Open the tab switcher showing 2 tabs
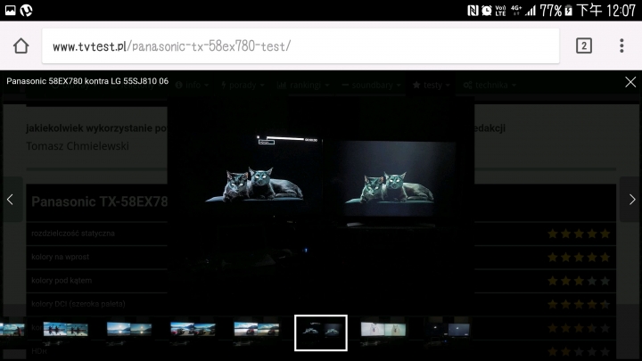Image resolution: width=642 pixels, height=361 pixels. click(584, 45)
